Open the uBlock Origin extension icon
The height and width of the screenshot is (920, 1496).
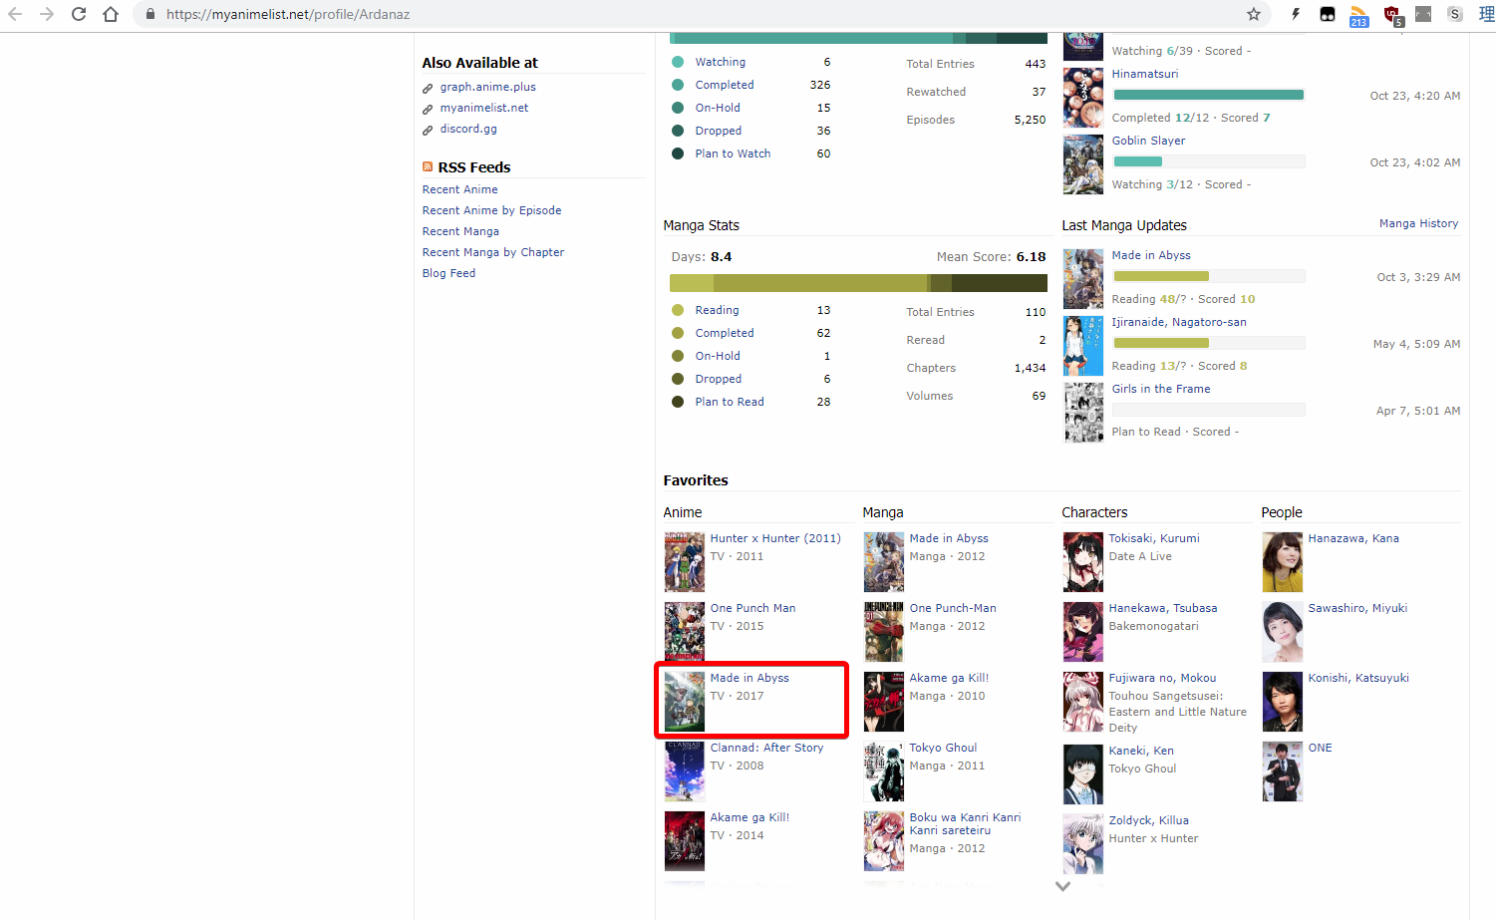point(1391,14)
